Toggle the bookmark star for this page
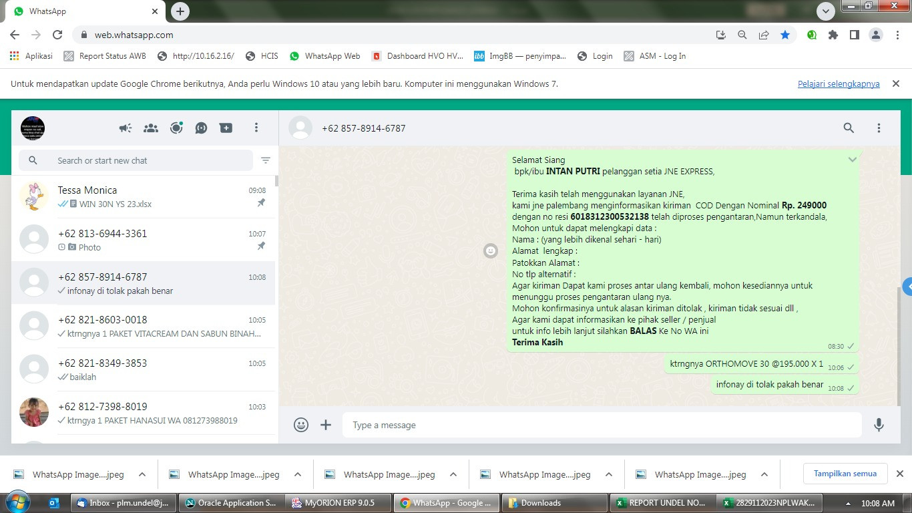The height and width of the screenshot is (513, 912). [785, 35]
